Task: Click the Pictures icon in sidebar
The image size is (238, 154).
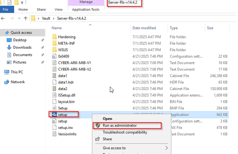Action: pyautogui.click(x=9, y=62)
